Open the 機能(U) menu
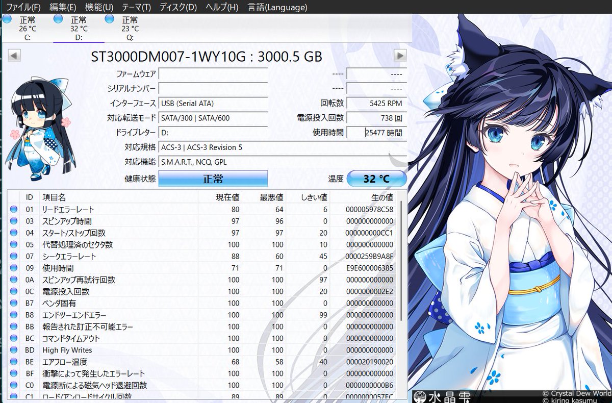This screenshot has width=612, height=403. (99, 7)
